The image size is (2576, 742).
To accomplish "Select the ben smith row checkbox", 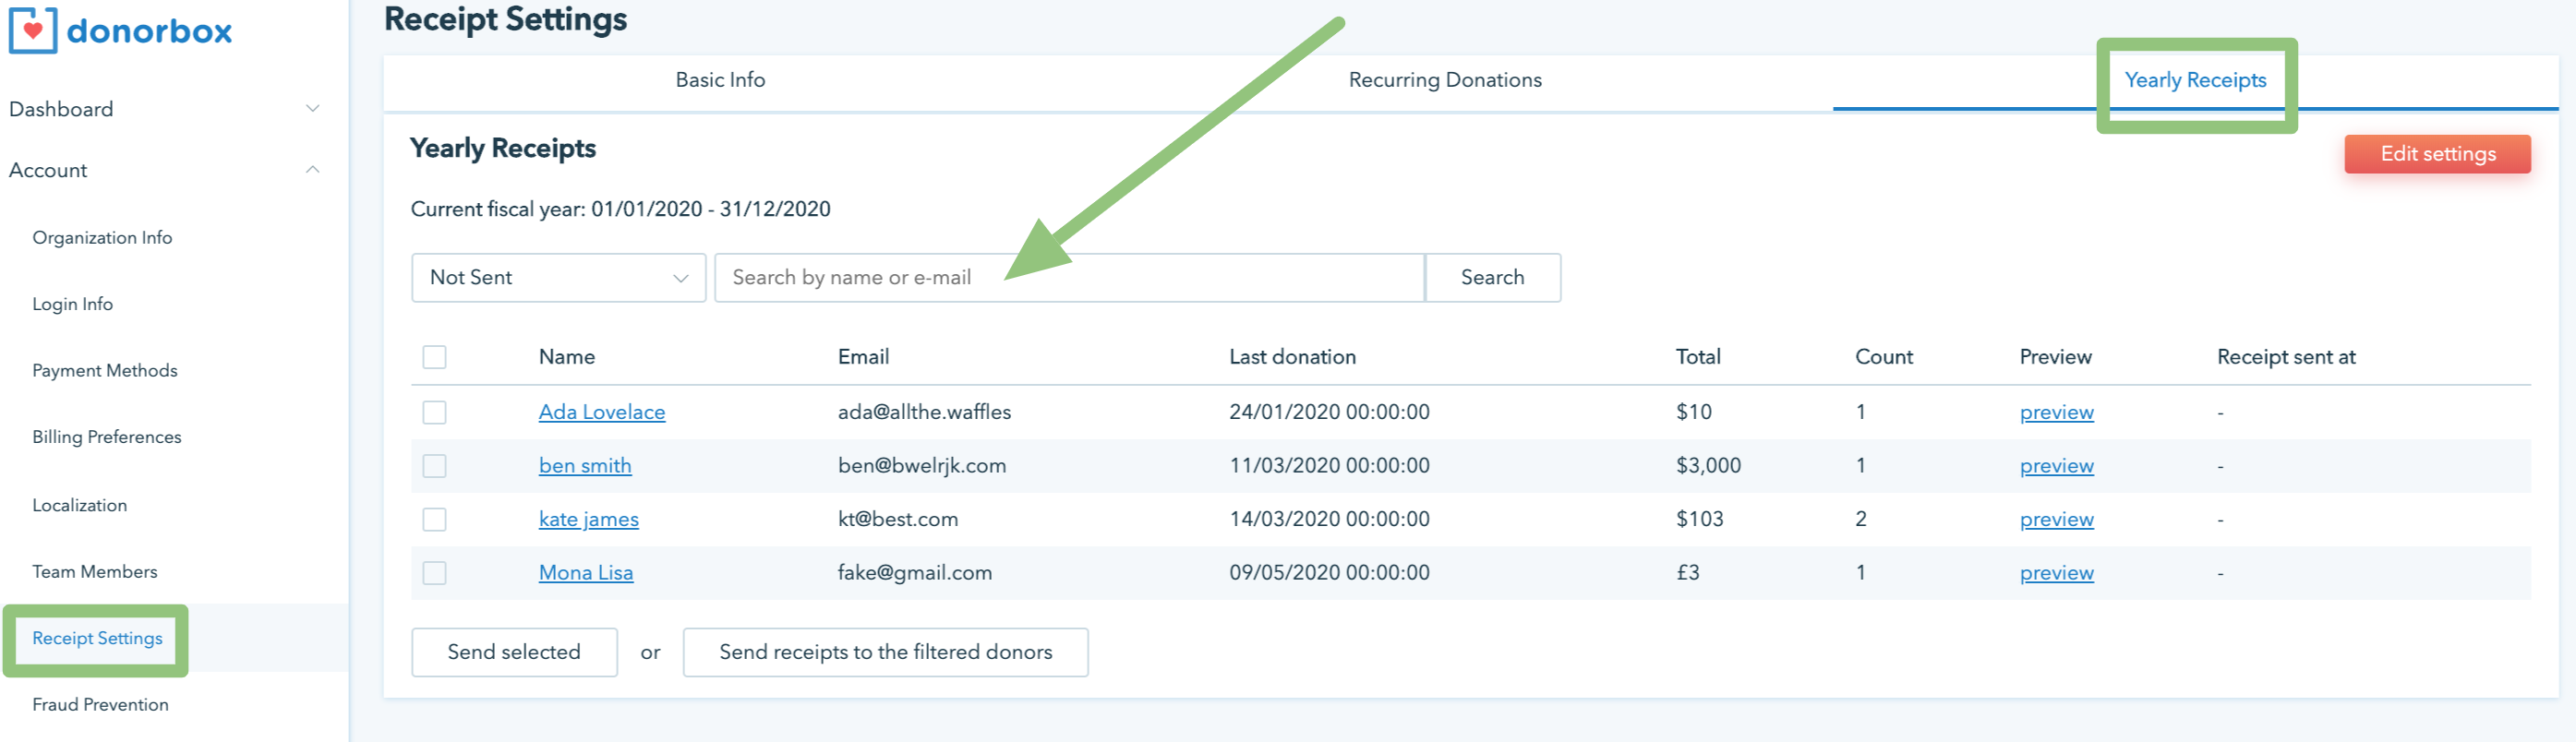I will point(434,466).
